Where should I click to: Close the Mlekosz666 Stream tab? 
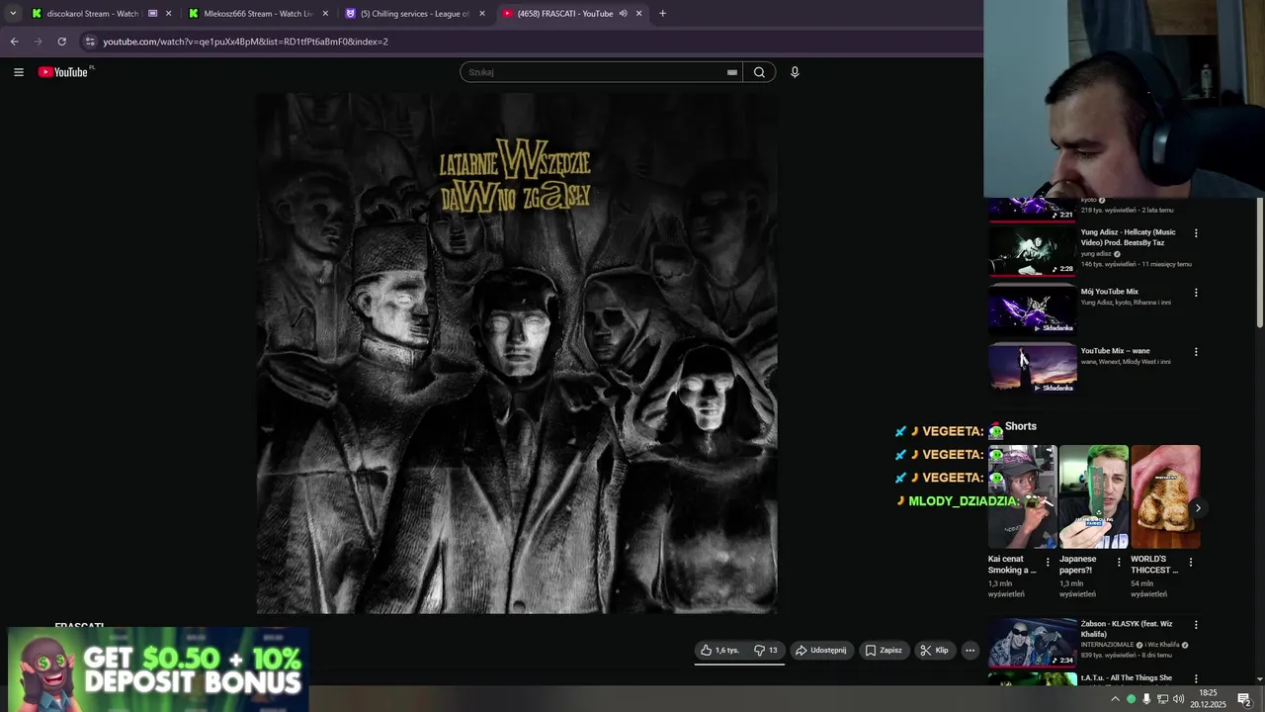(325, 14)
